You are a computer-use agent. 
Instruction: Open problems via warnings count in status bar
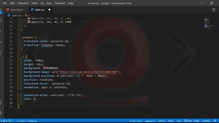pyautogui.click(x=7, y=121)
